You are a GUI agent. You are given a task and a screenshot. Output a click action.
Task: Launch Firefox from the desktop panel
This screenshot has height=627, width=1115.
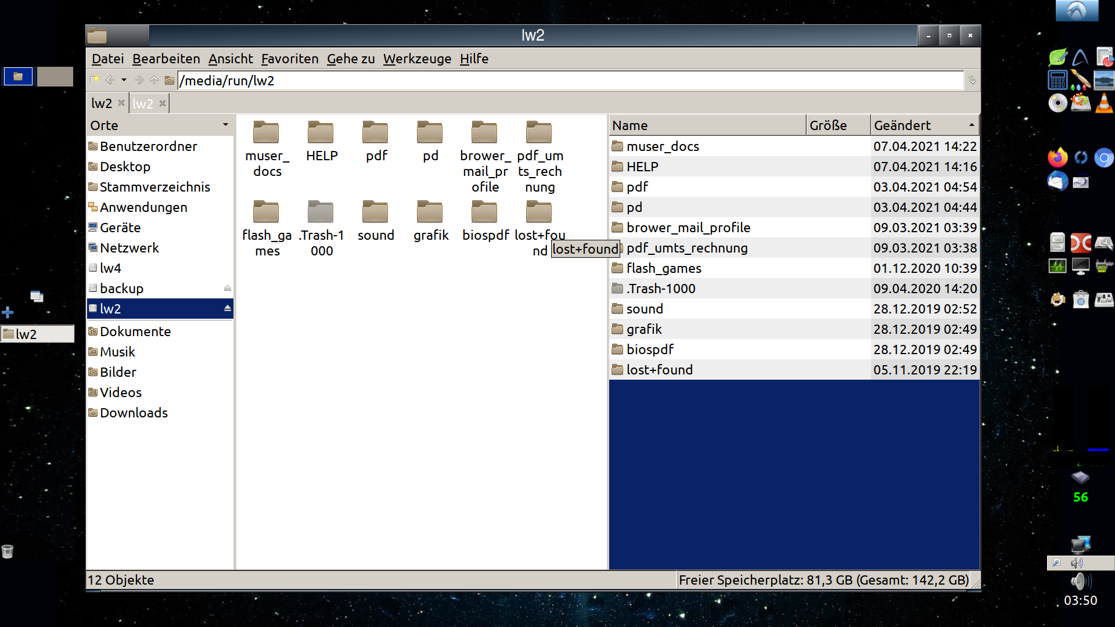(1058, 157)
